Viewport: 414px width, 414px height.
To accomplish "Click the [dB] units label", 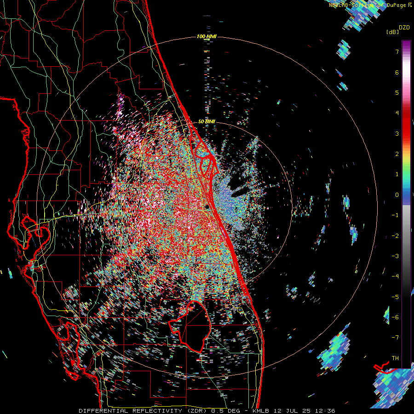I will click(392, 32).
